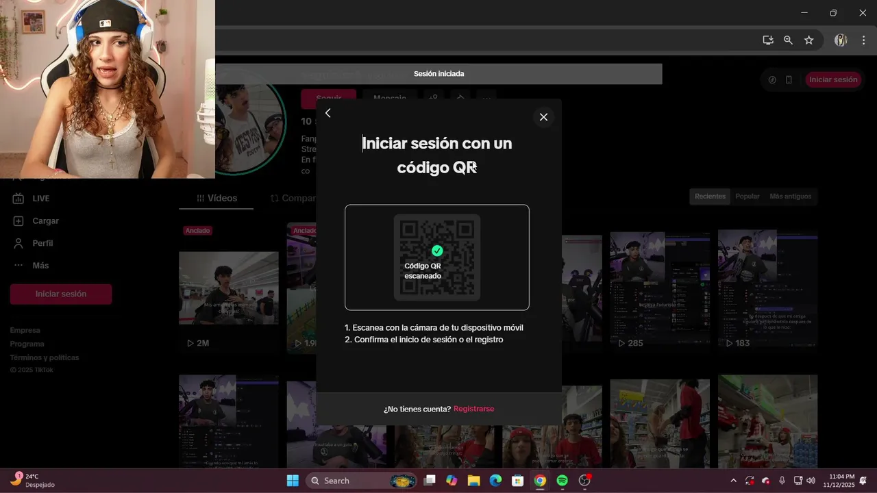Expand Términos y políticas footer section
The height and width of the screenshot is (493, 877).
pyautogui.click(x=45, y=357)
